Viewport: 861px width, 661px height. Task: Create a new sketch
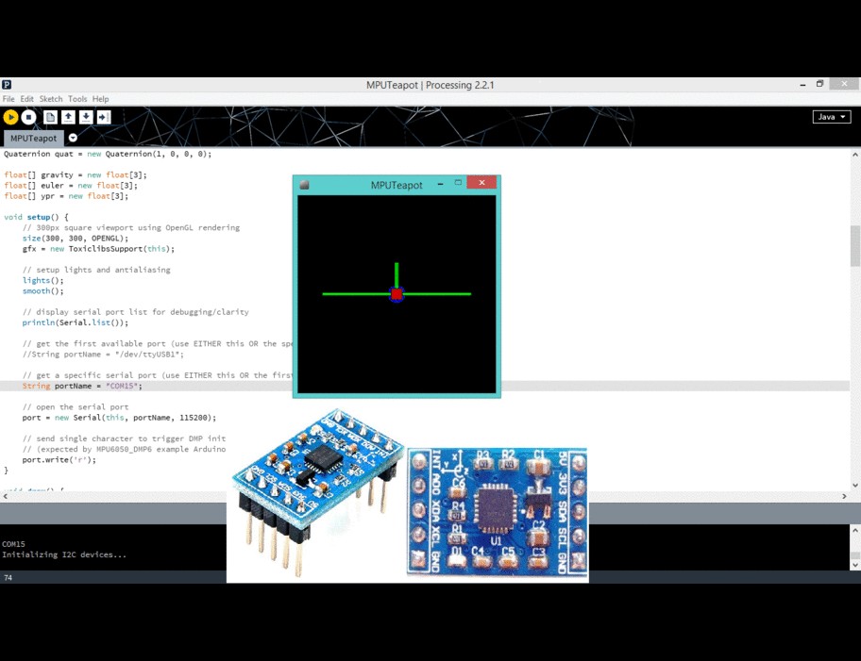[49, 116]
